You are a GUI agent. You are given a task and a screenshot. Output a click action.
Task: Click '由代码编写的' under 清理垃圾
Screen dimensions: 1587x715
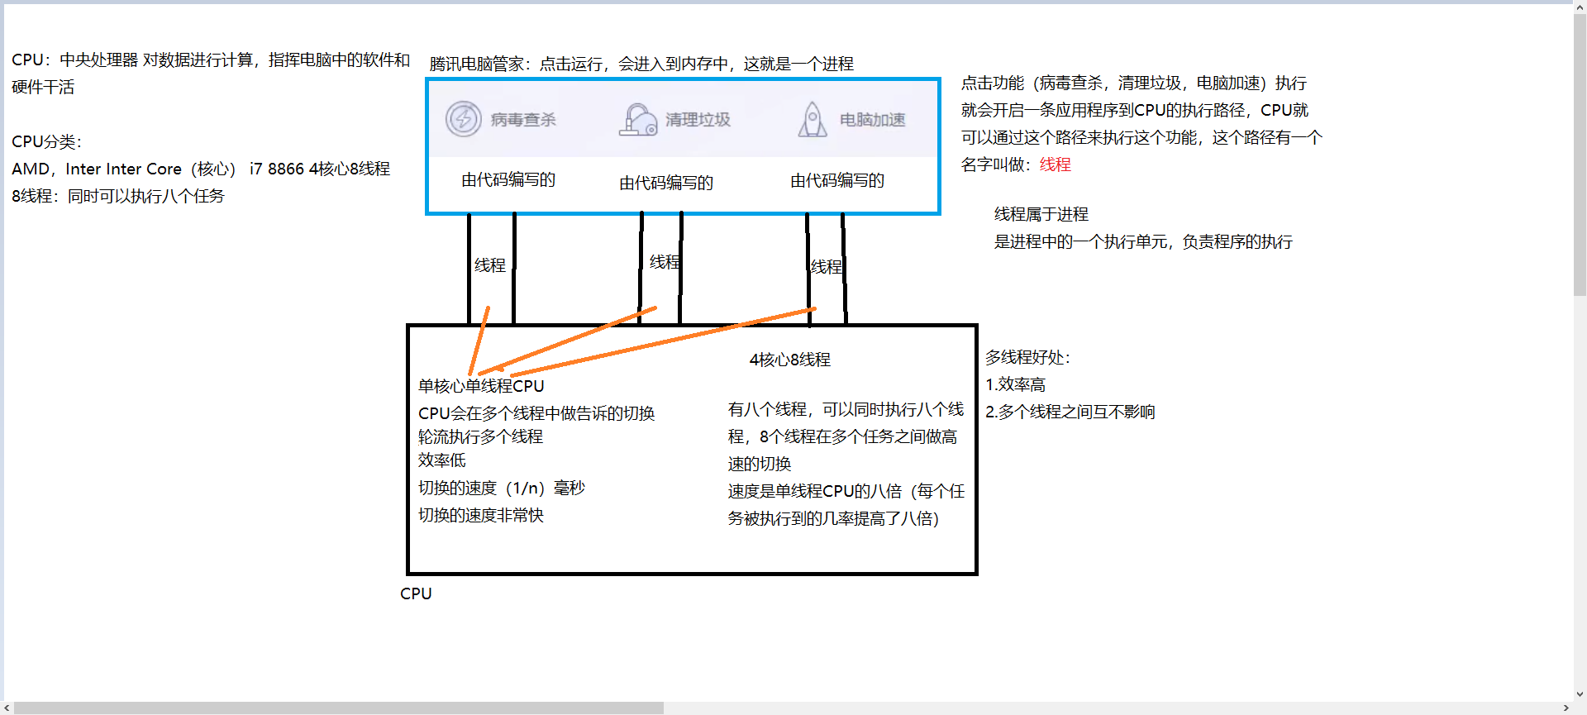pos(666,183)
